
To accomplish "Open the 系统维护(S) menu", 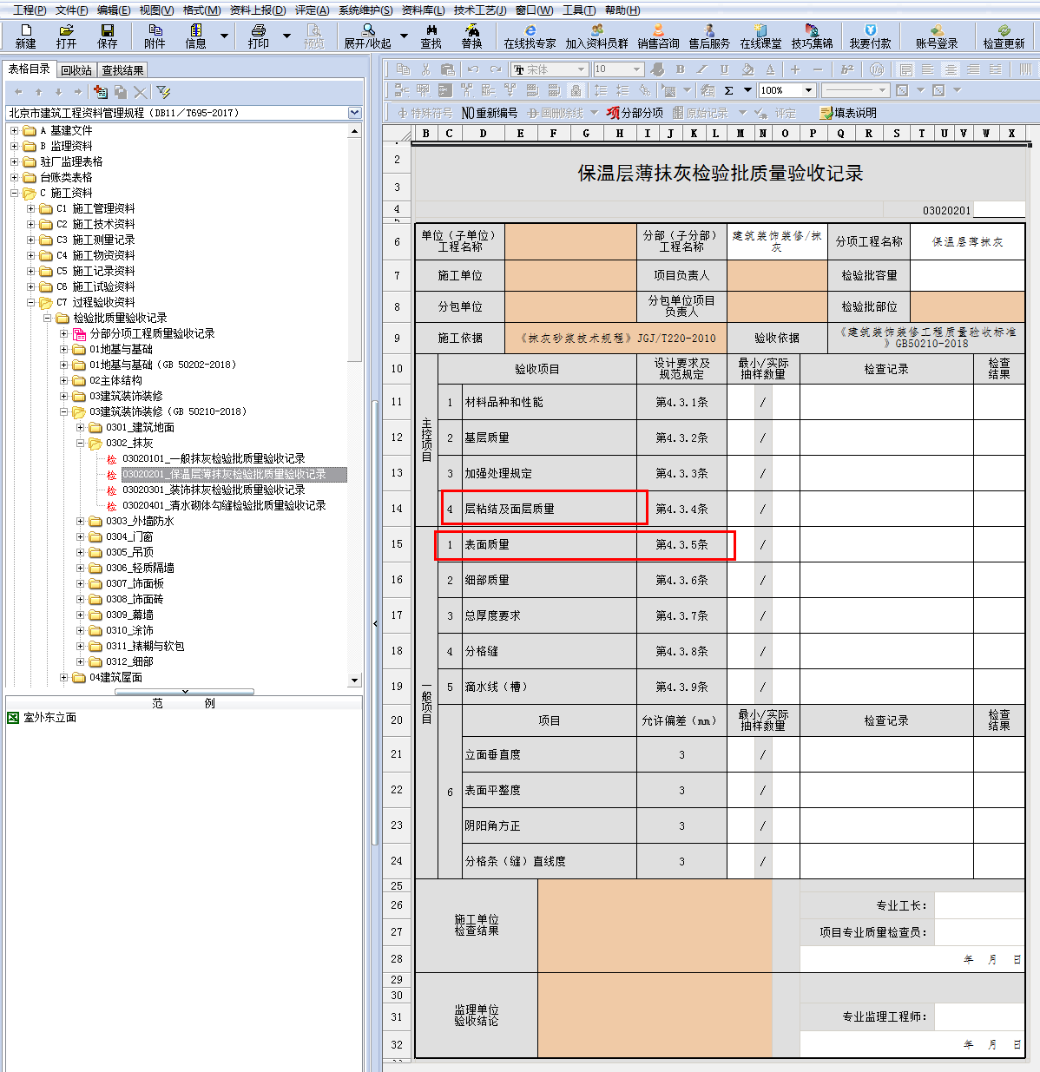I will [x=365, y=10].
